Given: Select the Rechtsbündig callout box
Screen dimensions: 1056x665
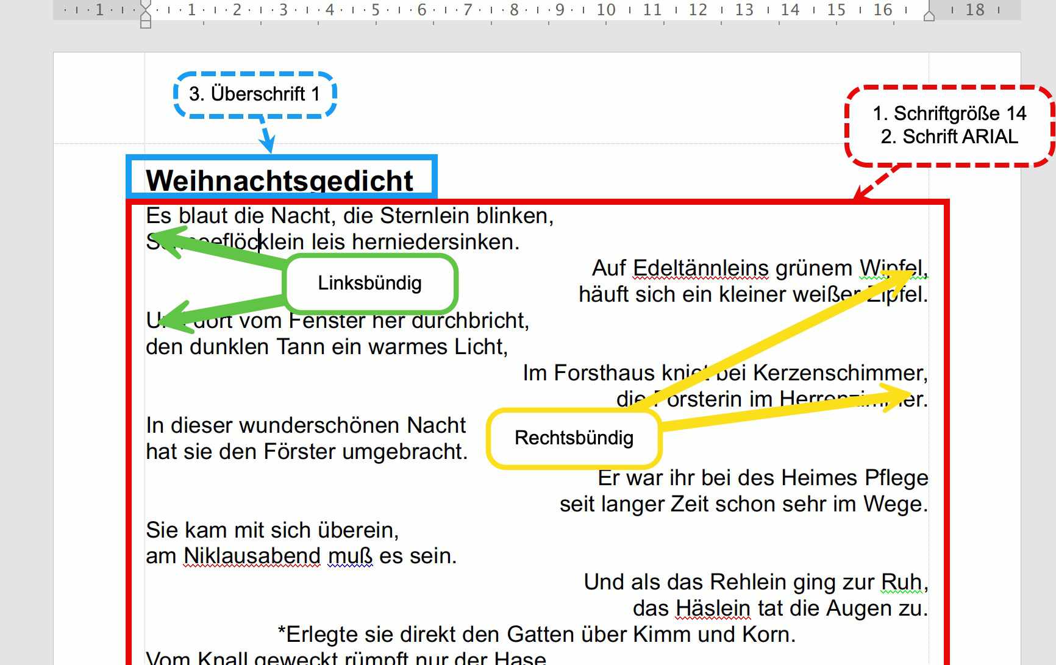Looking at the screenshot, I should [574, 438].
